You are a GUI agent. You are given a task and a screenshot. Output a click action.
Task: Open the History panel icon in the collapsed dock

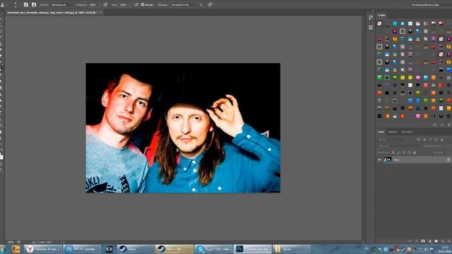(371, 18)
